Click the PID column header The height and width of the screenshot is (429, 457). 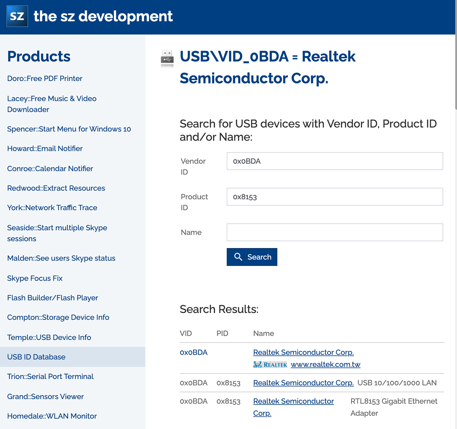click(x=222, y=333)
